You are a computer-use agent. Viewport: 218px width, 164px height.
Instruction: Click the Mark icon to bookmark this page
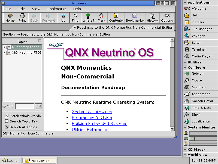[101, 18]
